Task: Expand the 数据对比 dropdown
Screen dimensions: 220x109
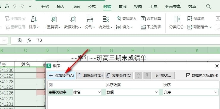Action: coord(80,27)
